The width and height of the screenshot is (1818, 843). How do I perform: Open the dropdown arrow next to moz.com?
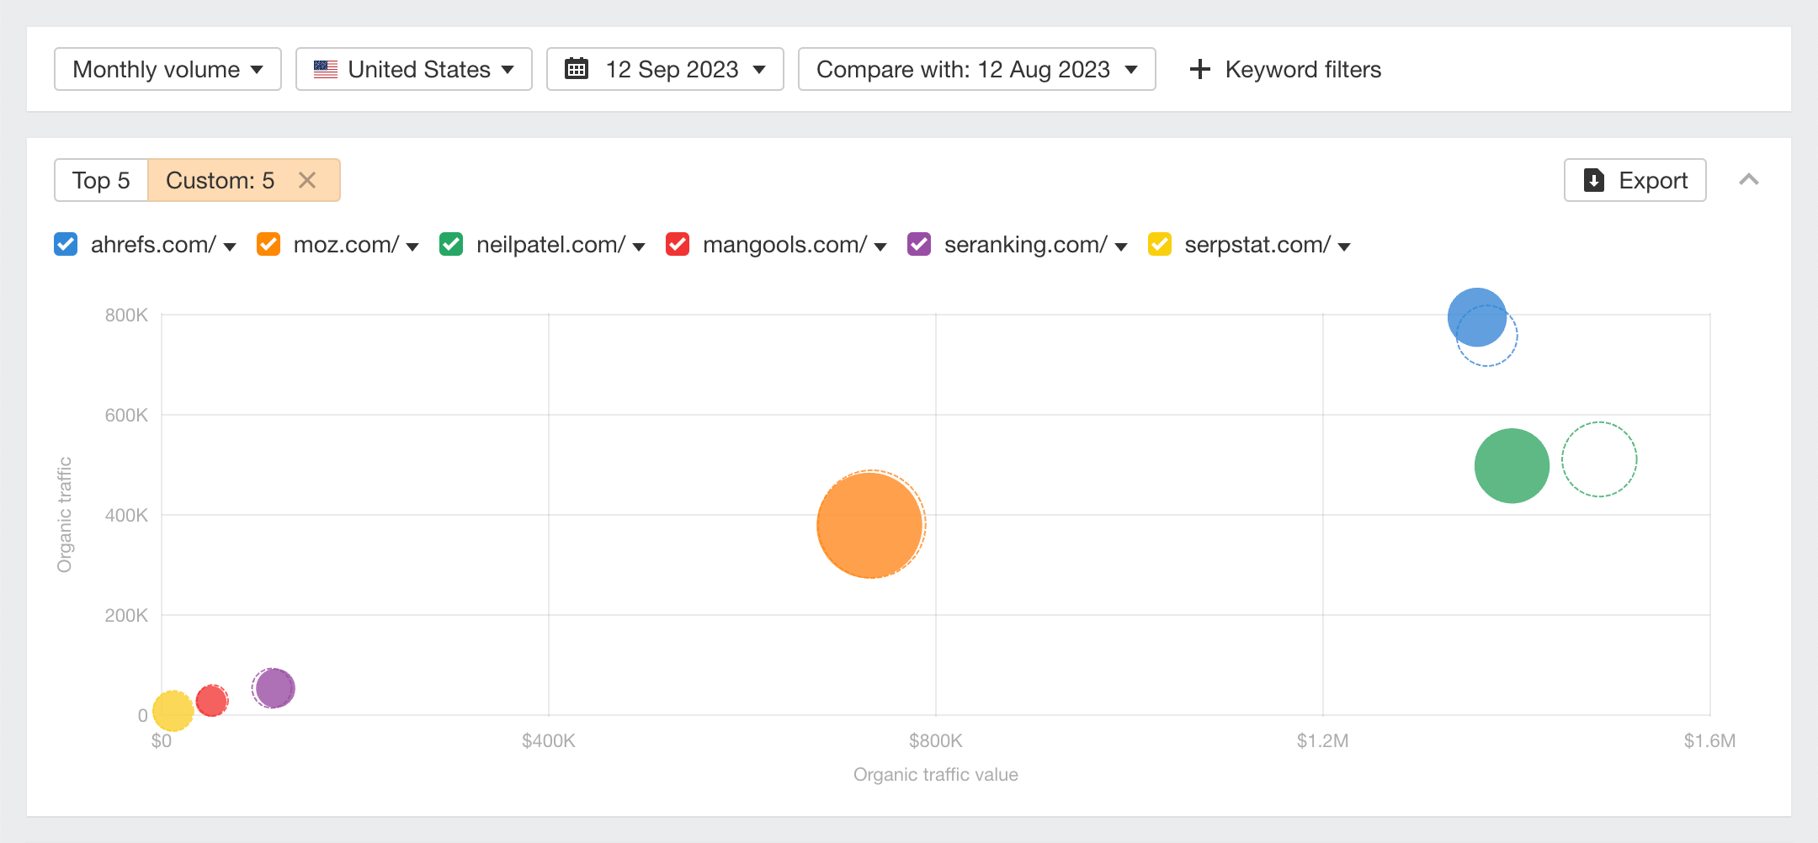point(412,247)
